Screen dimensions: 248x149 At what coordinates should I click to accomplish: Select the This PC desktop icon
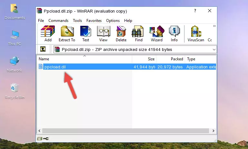click(15, 38)
